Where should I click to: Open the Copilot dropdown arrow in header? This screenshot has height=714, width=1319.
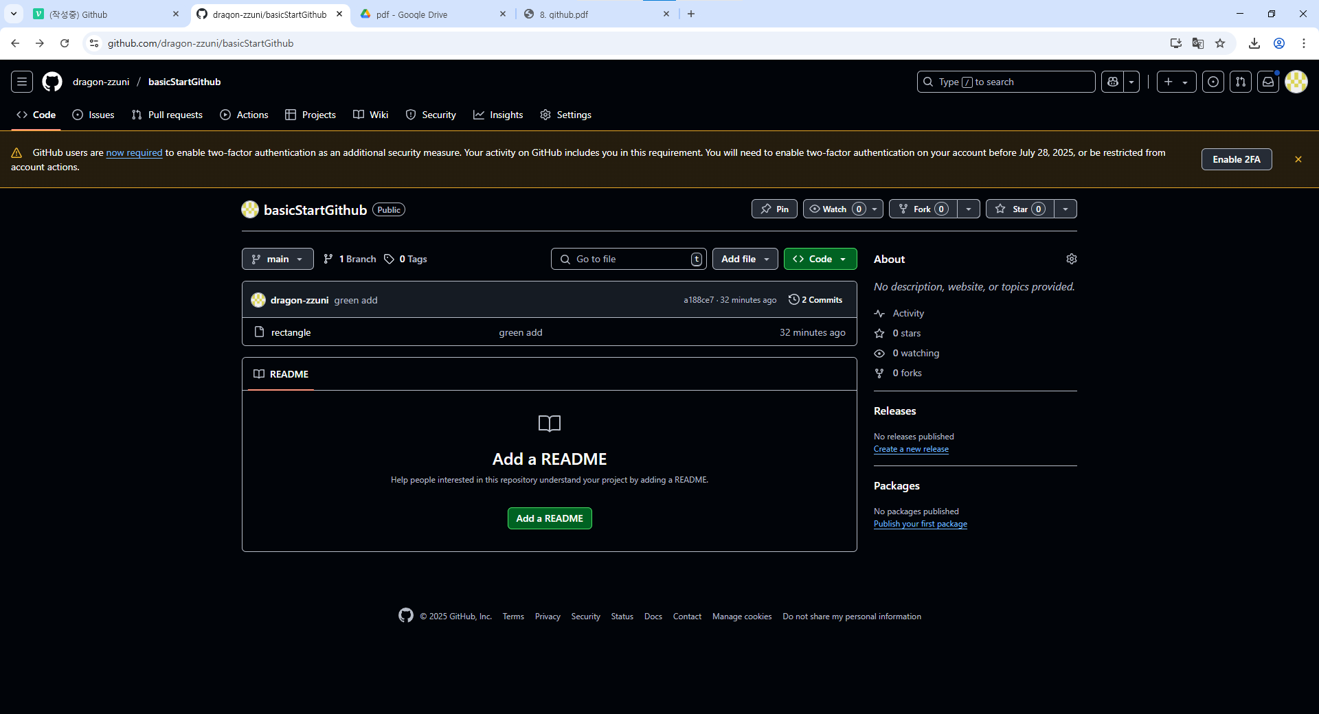(1131, 82)
